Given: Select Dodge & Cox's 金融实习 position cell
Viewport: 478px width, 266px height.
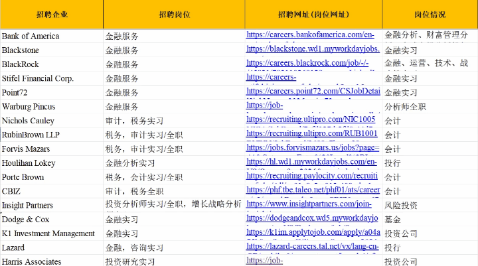Looking at the screenshot, I should coord(174,220).
